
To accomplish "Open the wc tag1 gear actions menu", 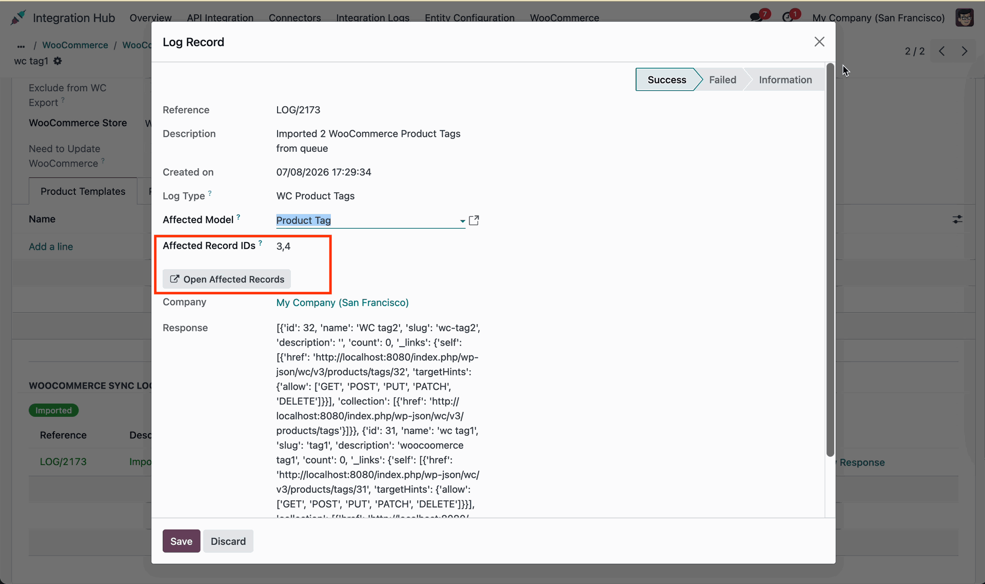I will (x=57, y=61).
